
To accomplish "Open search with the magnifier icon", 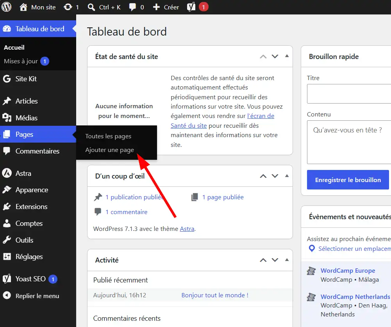I will pyautogui.click(x=91, y=7).
